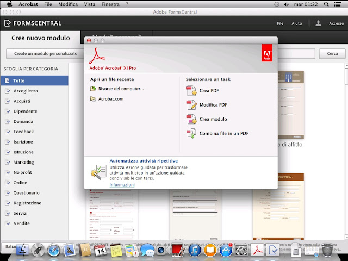Click Adobe Acrobat icon in the Dock

click(257, 250)
